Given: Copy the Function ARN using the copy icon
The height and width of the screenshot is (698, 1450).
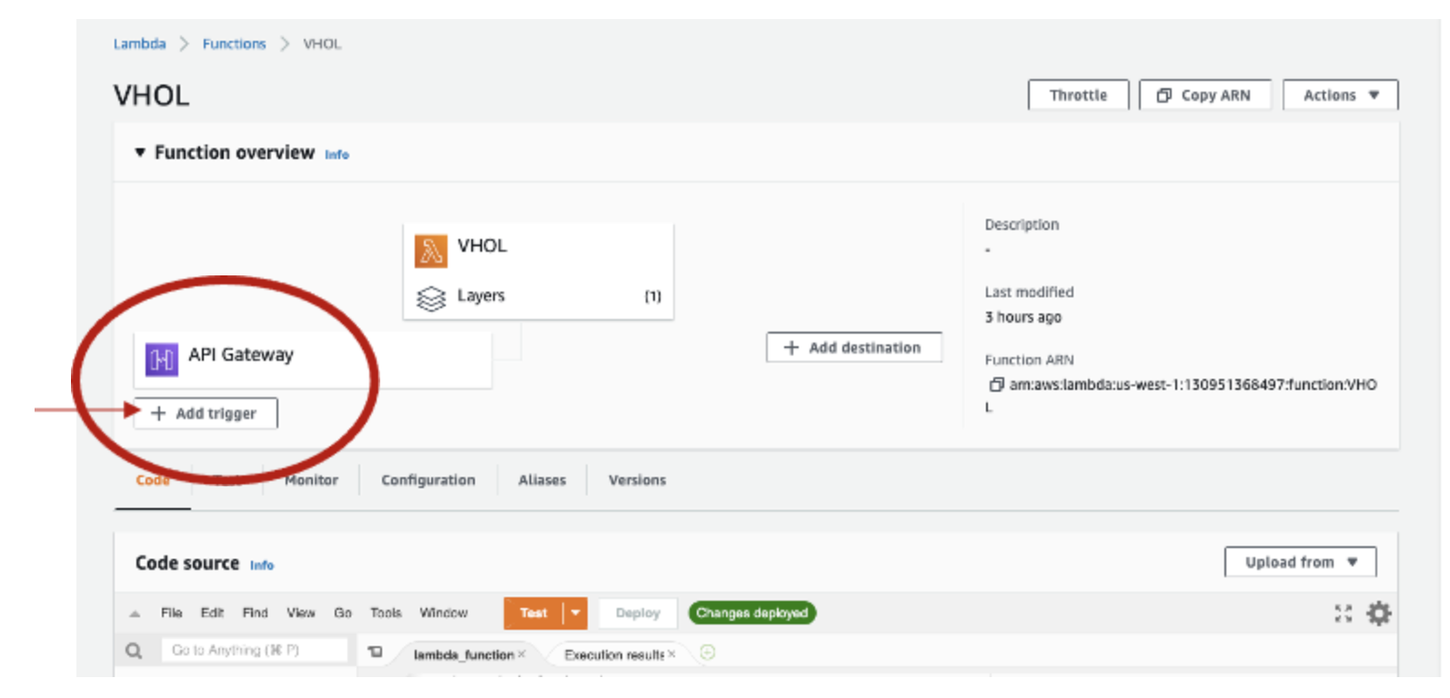Looking at the screenshot, I should pyautogui.click(x=996, y=384).
